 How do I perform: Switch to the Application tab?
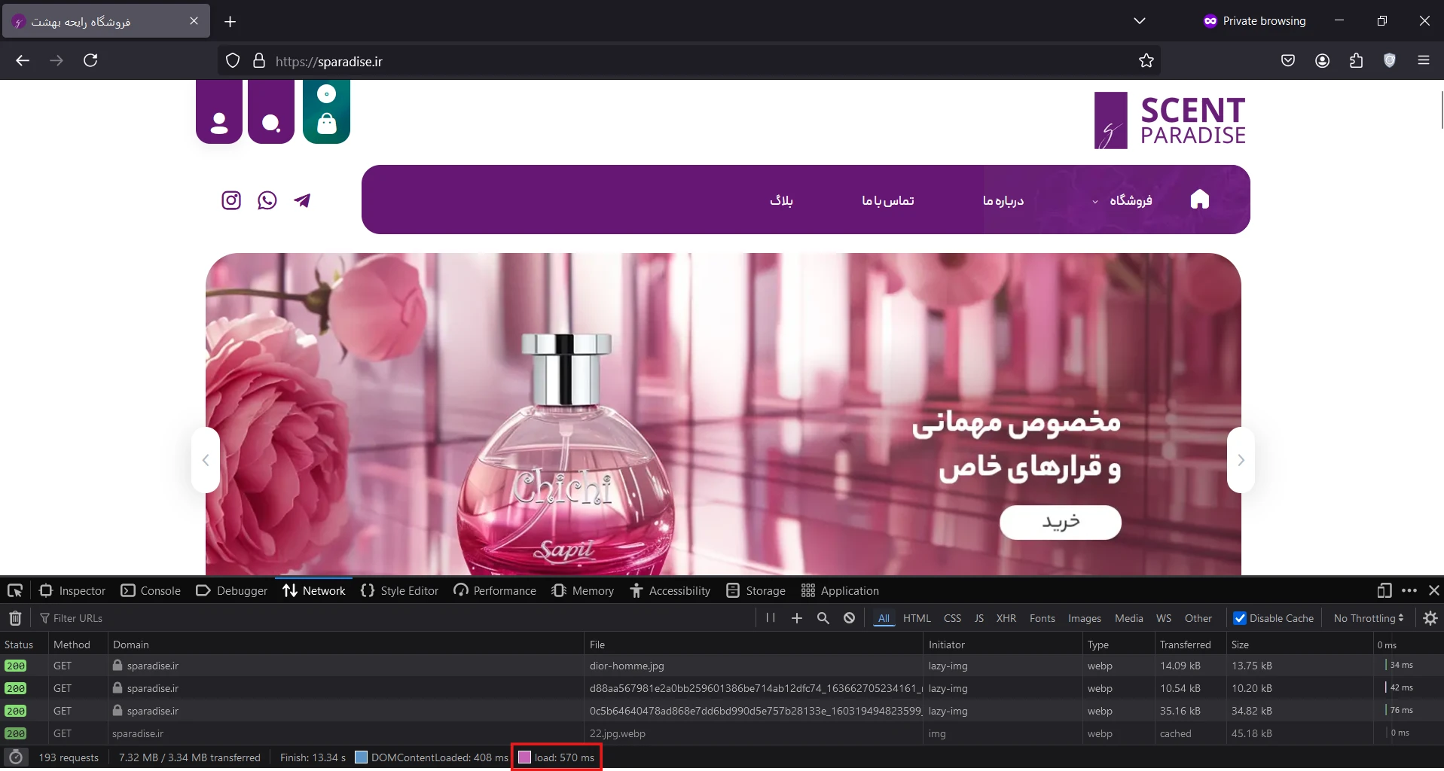click(x=840, y=590)
